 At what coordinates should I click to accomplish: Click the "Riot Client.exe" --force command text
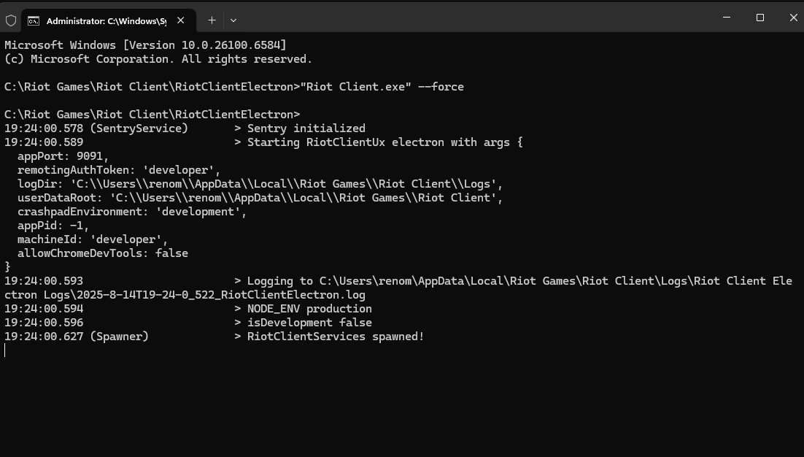tap(382, 87)
